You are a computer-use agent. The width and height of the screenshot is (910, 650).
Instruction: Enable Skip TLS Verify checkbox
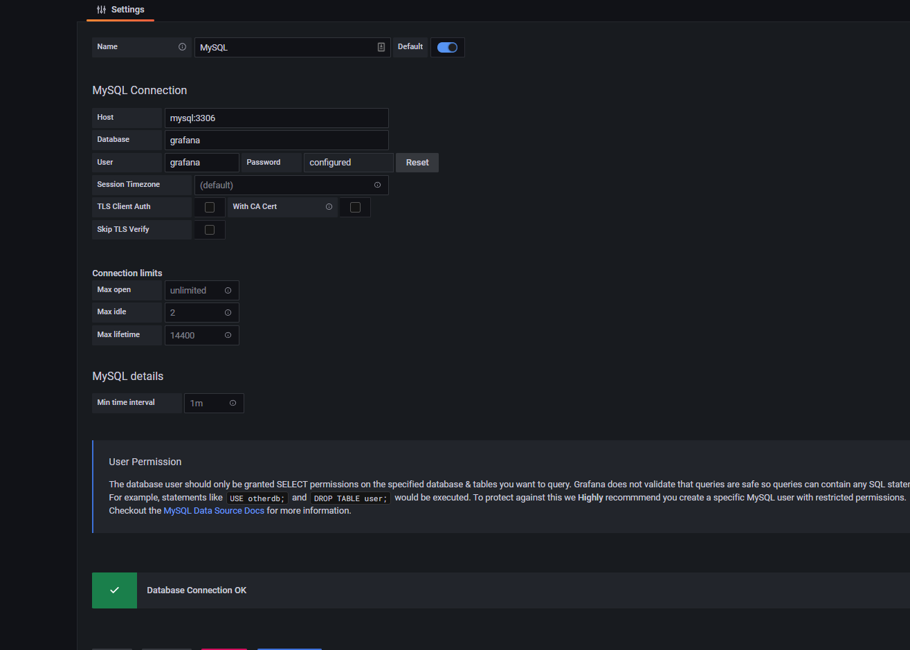(x=210, y=230)
